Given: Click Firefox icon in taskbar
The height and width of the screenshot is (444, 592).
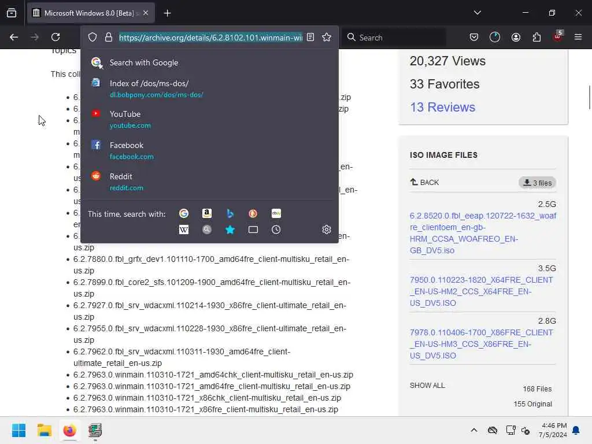Looking at the screenshot, I should tap(69, 430).
